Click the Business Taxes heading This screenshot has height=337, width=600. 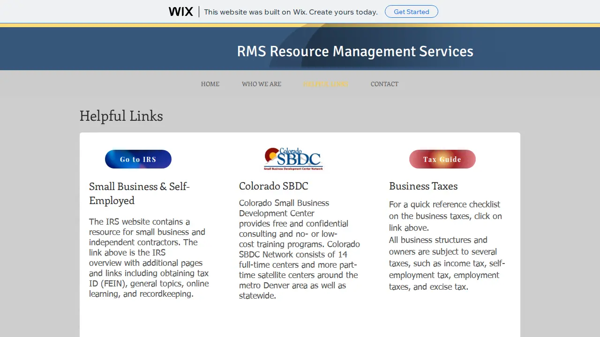(x=423, y=186)
